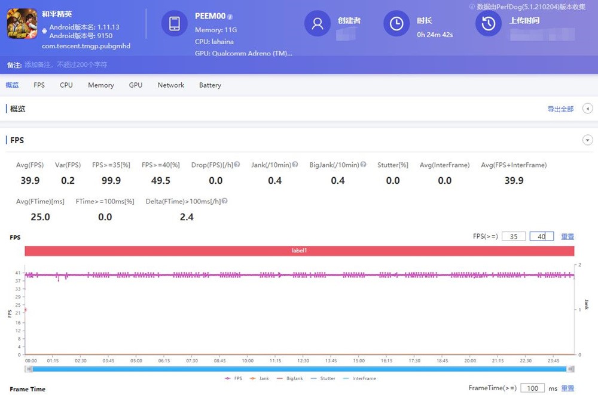Click the game app icon thumbnail

click(22, 23)
